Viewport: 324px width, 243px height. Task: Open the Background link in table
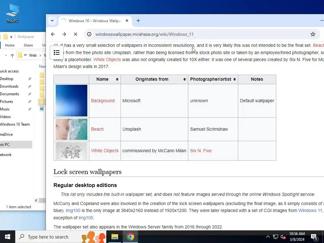click(103, 101)
